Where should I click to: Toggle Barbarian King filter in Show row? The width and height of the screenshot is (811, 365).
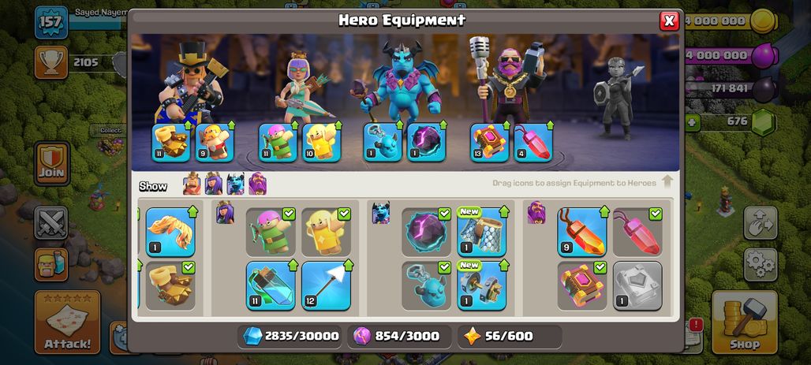point(192,184)
